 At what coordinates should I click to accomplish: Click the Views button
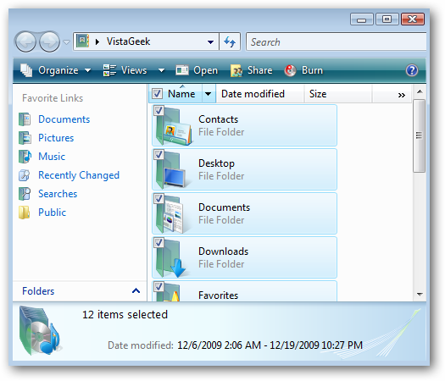click(x=125, y=70)
